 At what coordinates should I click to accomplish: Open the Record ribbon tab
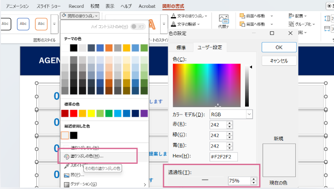tap(76, 6)
